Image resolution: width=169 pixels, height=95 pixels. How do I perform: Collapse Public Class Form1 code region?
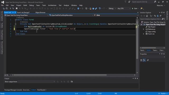[16, 20]
